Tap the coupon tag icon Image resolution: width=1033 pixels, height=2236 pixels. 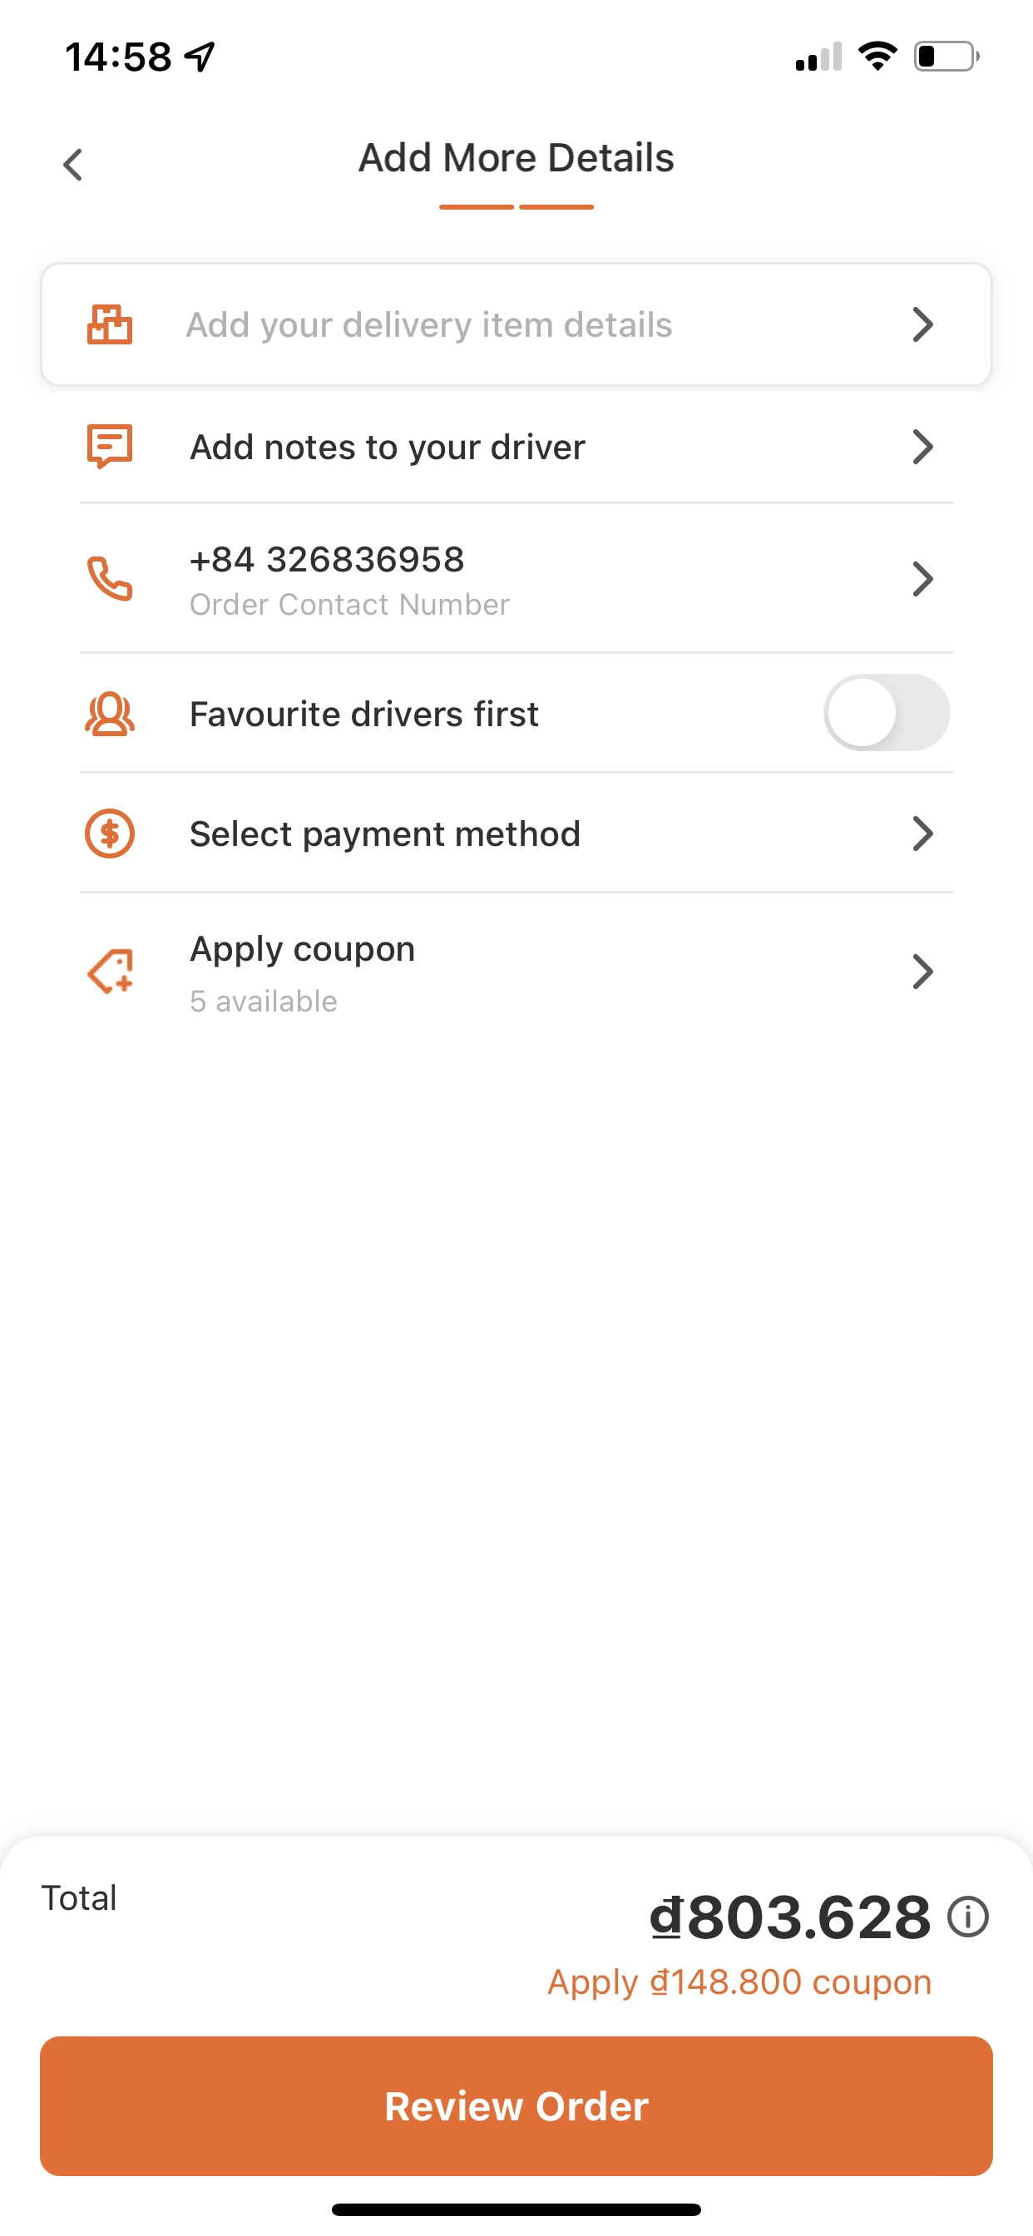click(110, 972)
